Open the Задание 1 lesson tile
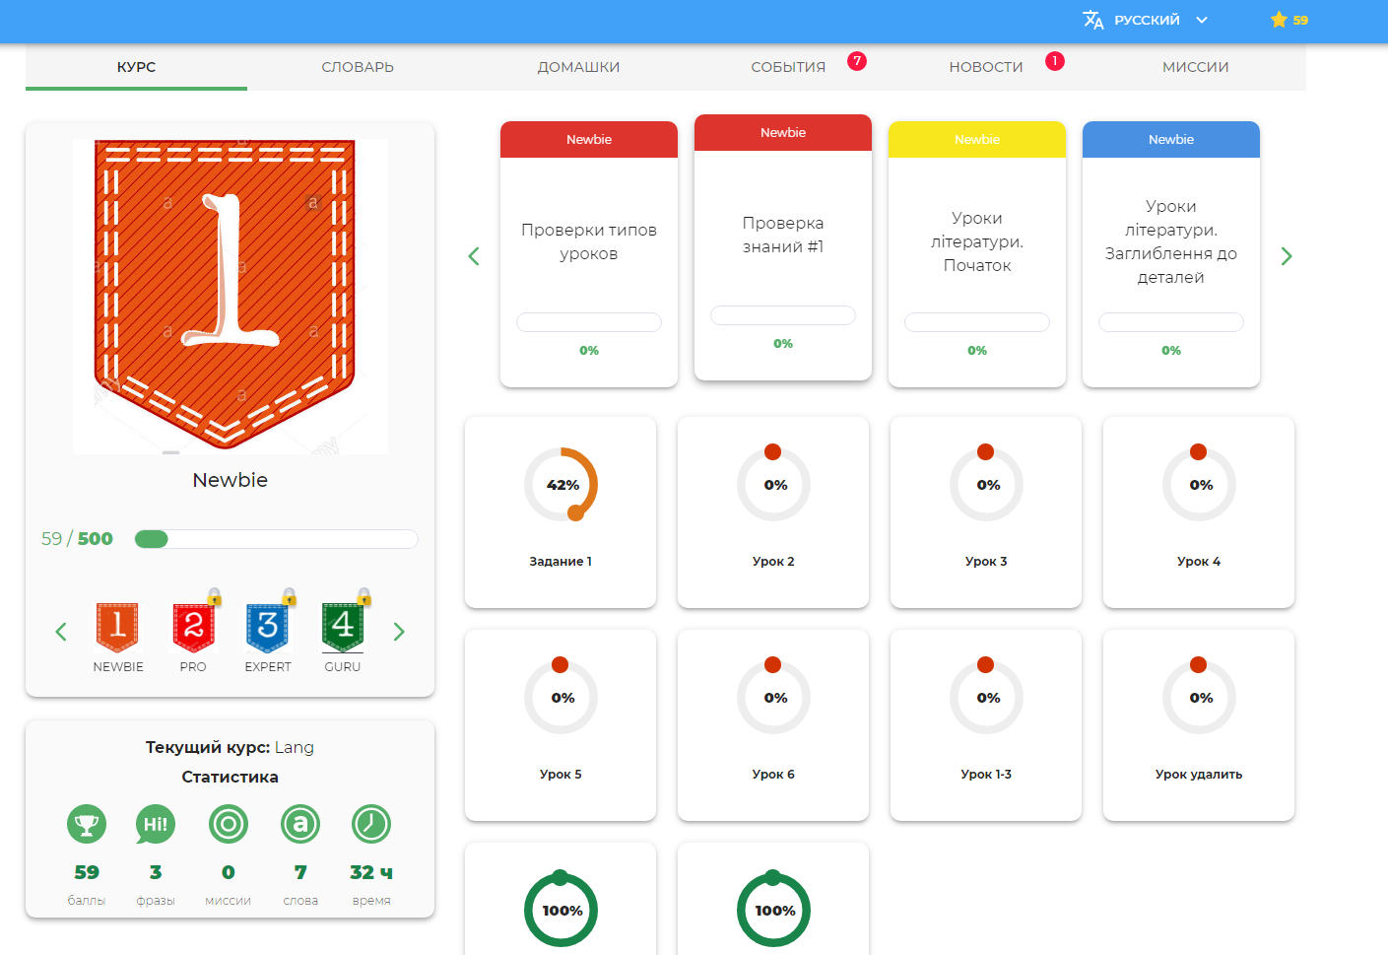Image resolution: width=1388 pixels, height=955 pixels. click(x=561, y=512)
